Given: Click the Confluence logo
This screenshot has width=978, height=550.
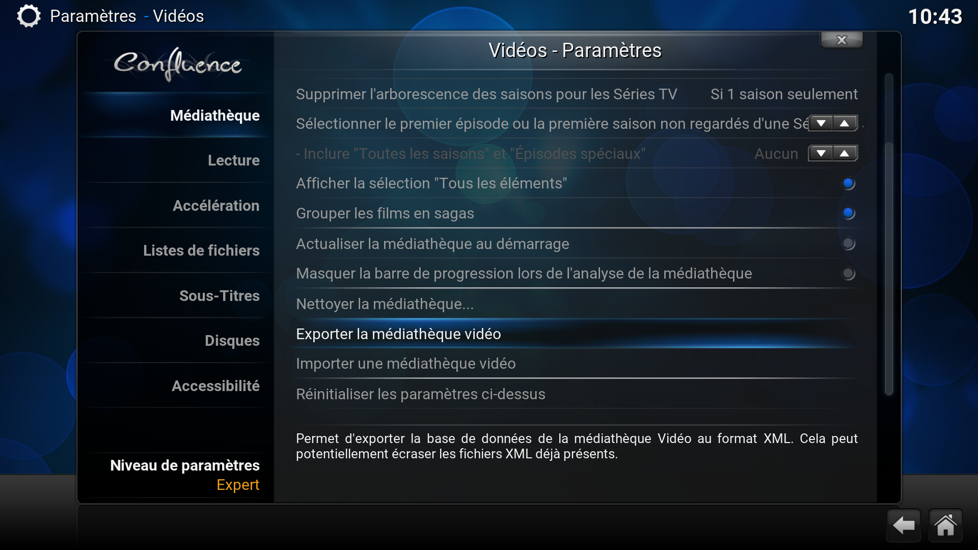Looking at the screenshot, I should click(177, 64).
